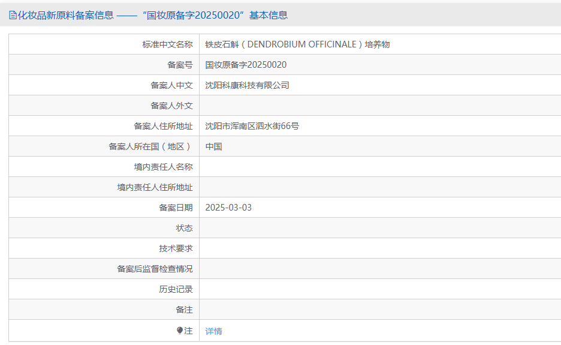The width and height of the screenshot is (561, 345).
Task: Click the 备案后监督检查情况 label
Action: click(x=155, y=269)
